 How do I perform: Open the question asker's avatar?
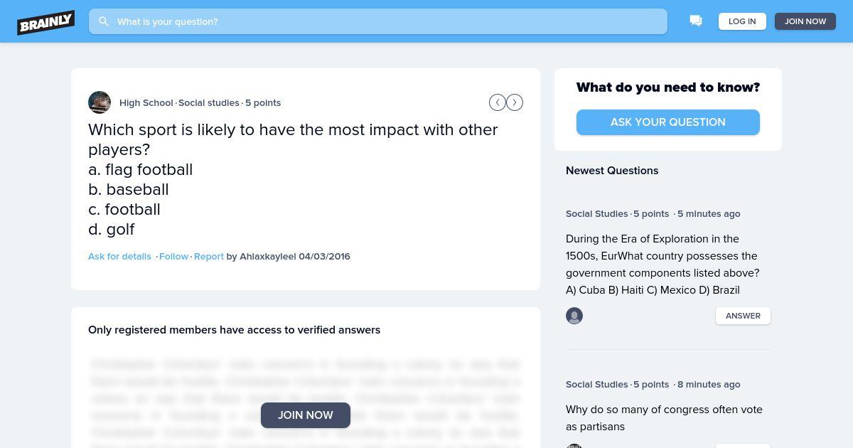click(100, 102)
